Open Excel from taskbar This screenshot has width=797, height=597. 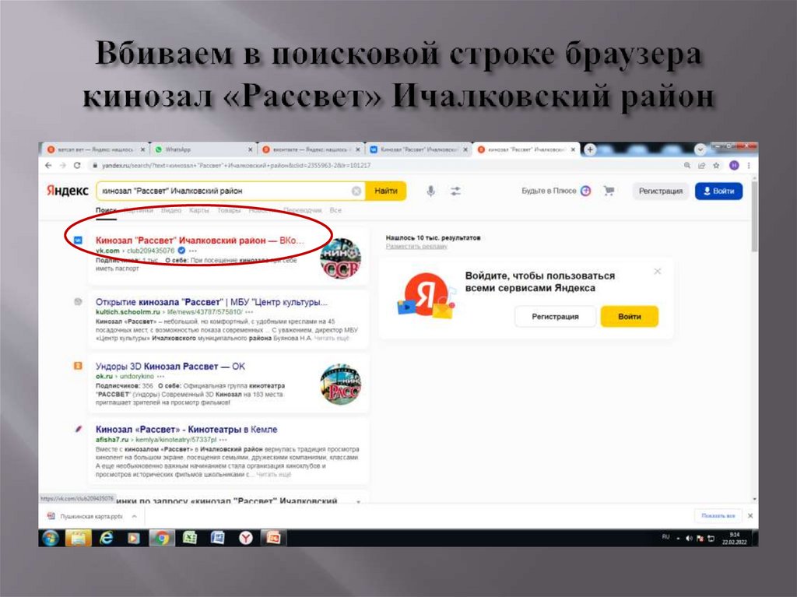[x=190, y=538]
